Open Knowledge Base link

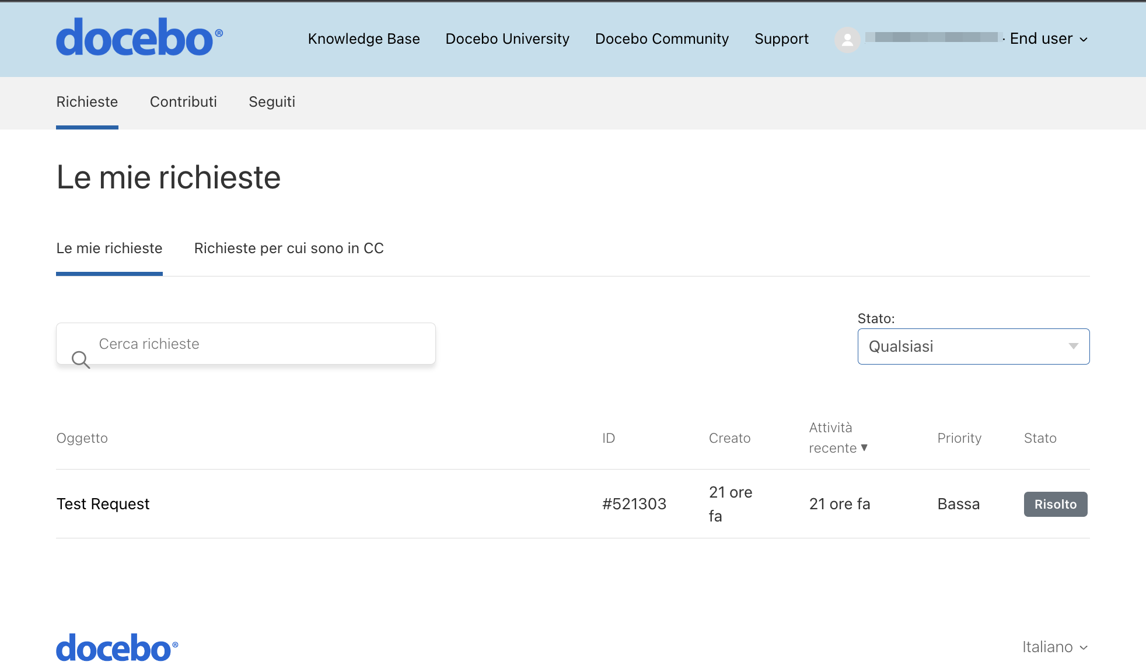pos(364,38)
